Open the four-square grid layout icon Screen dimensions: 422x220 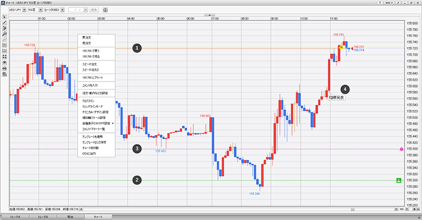point(5,57)
